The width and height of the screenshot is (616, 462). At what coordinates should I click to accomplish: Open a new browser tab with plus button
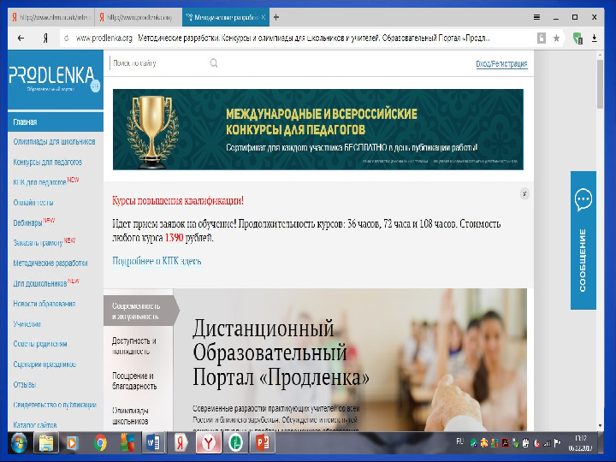point(276,17)
